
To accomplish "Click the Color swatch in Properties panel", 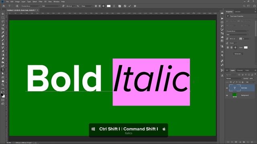I will [x=246, y=48].
